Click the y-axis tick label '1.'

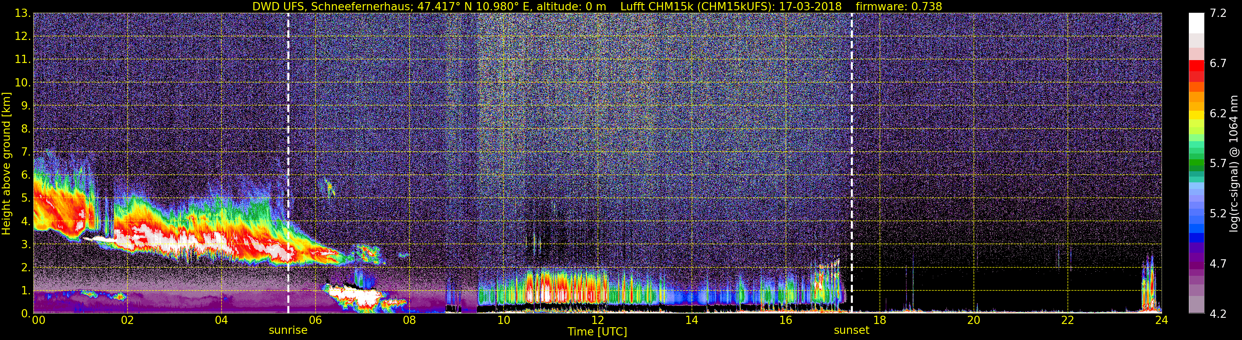[x=26, y=291]
